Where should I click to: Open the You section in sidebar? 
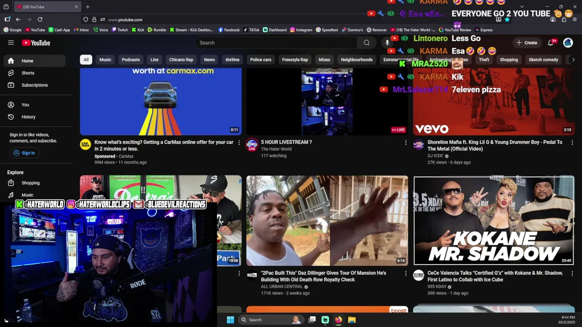[x=25, y=104]
